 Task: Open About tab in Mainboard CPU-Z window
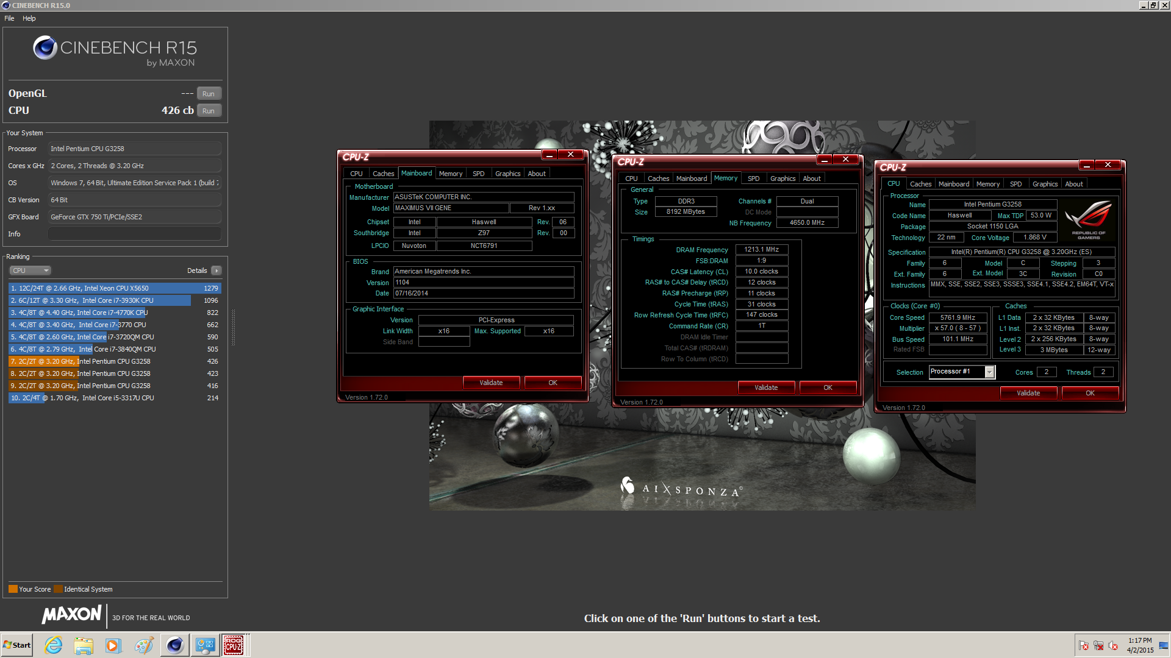537,174
